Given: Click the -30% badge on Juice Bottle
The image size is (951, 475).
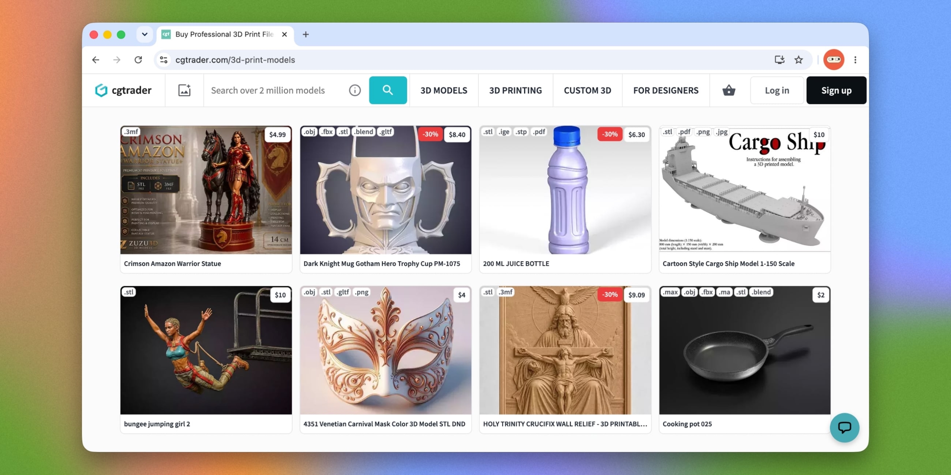Looking at the screenshot, I should (x=610, y=134).
